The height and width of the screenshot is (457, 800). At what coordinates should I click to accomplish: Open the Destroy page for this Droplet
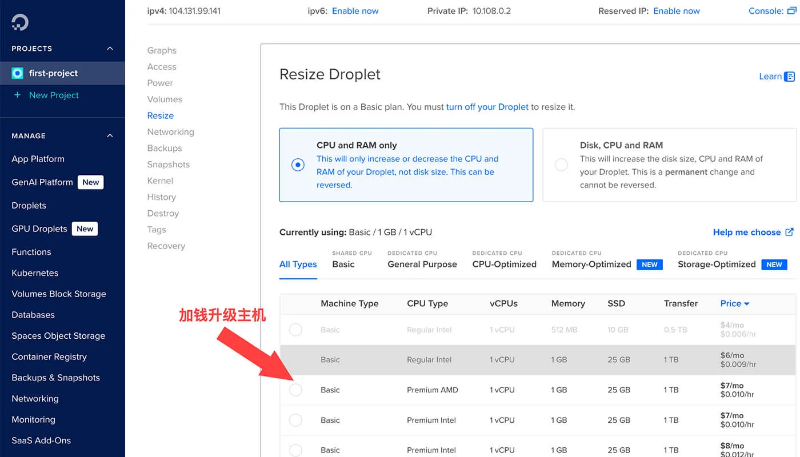coord(162,213)
